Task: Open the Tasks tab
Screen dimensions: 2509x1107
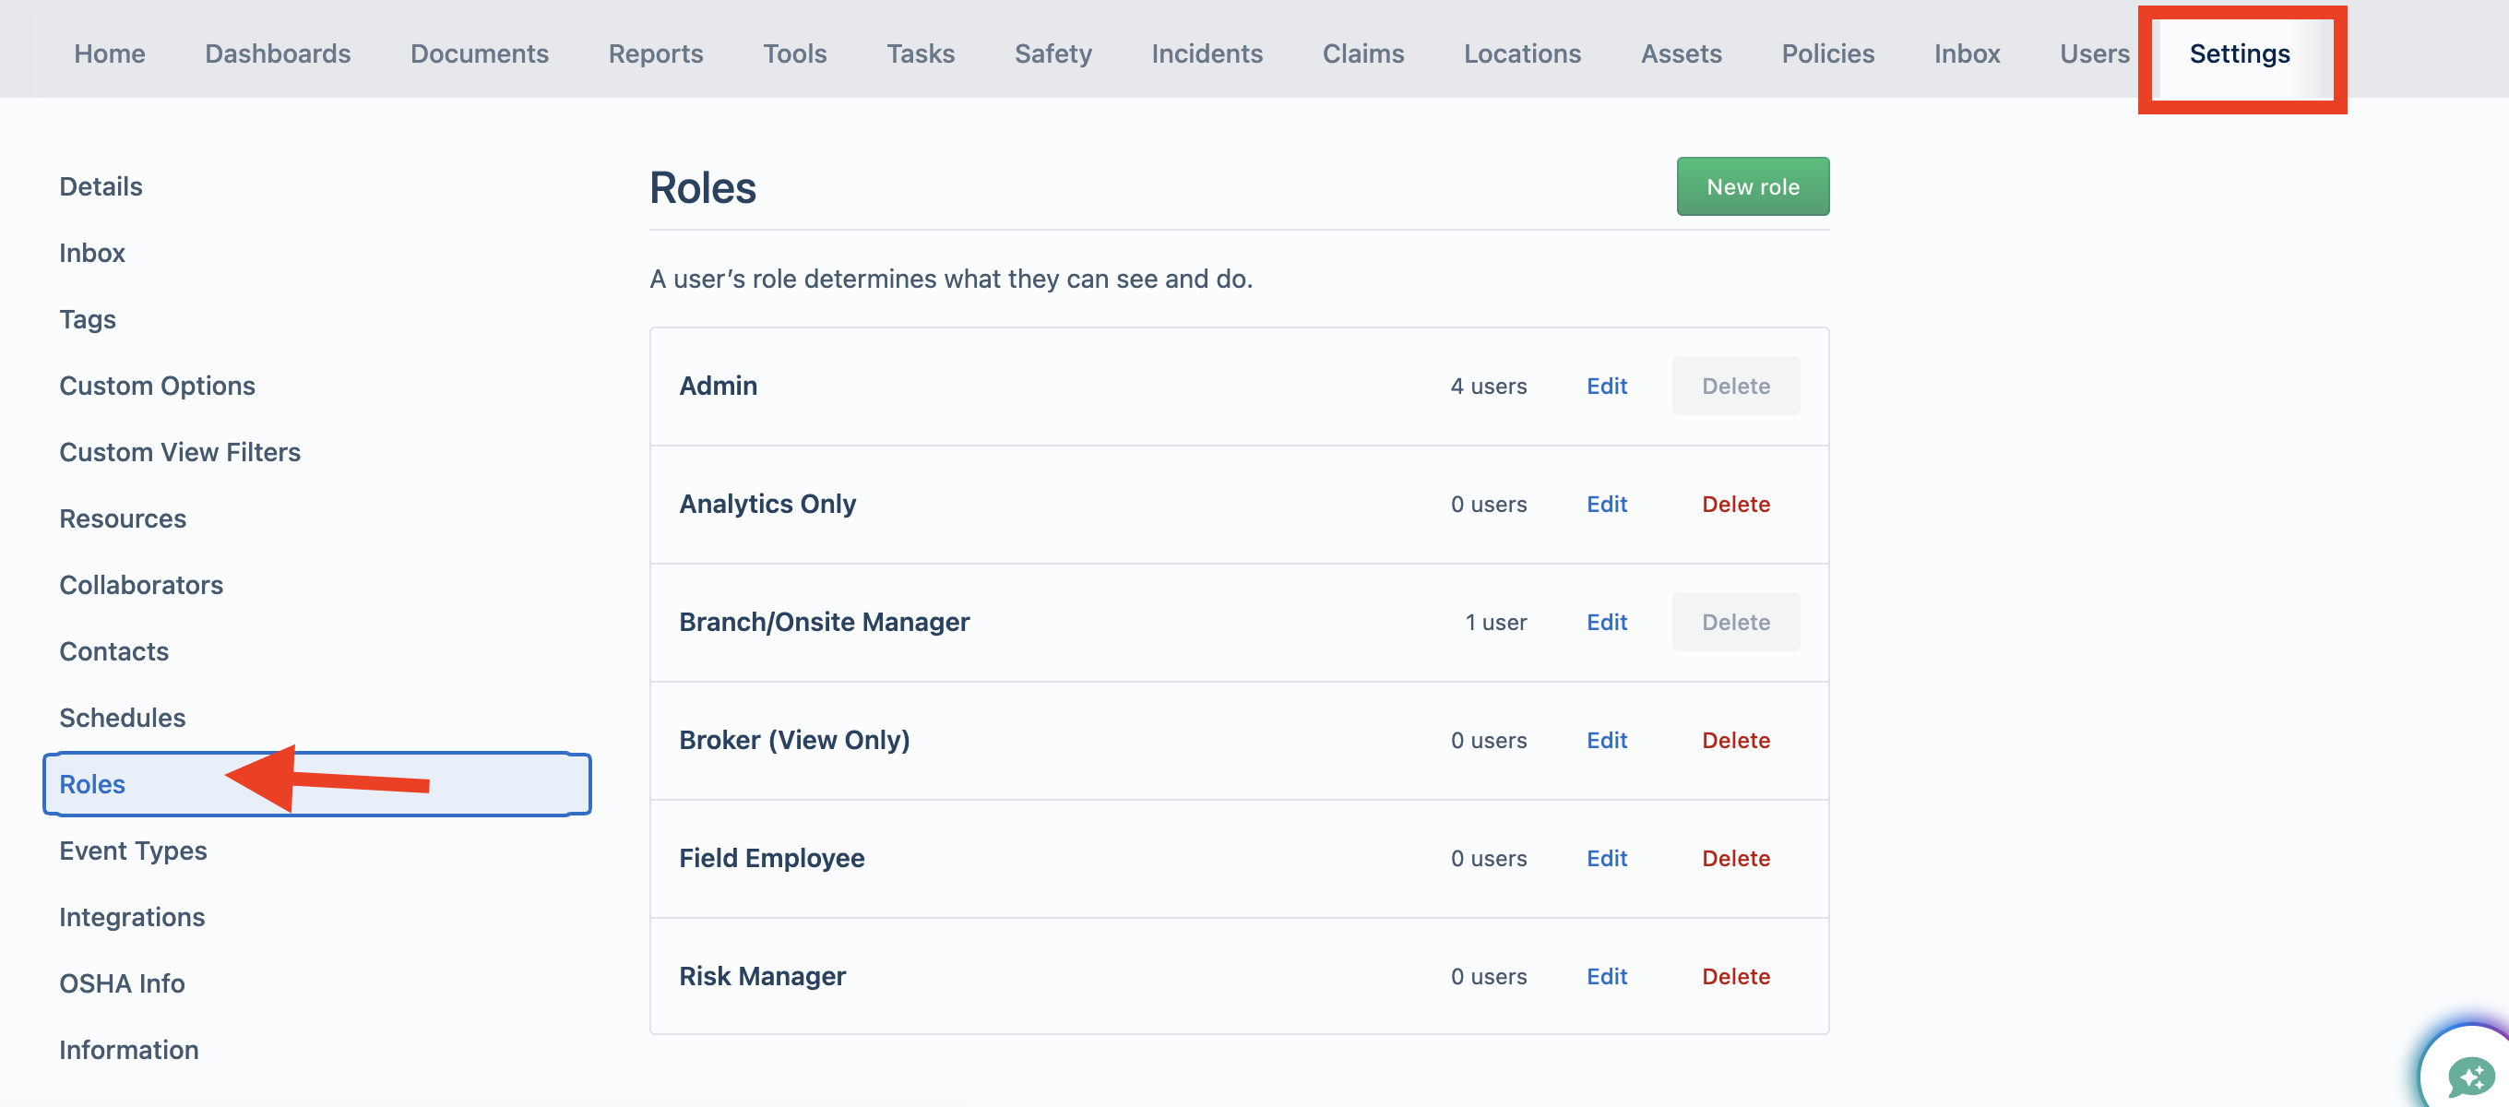Action: (921, 54)
